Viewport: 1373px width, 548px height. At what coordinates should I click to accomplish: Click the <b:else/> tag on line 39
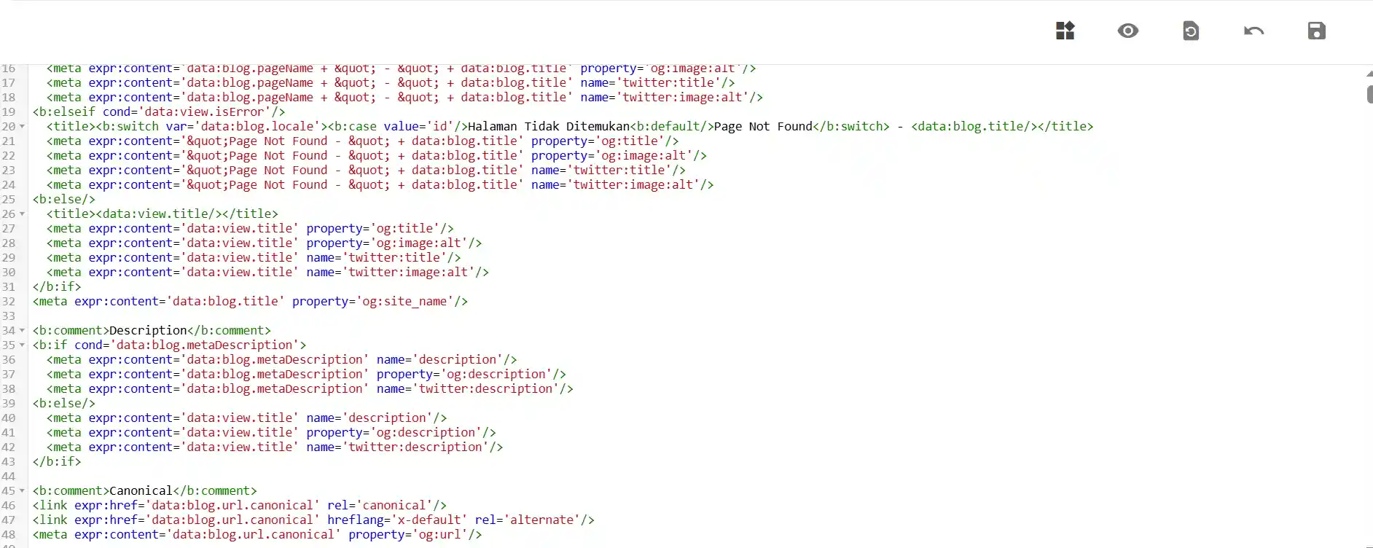63,404
